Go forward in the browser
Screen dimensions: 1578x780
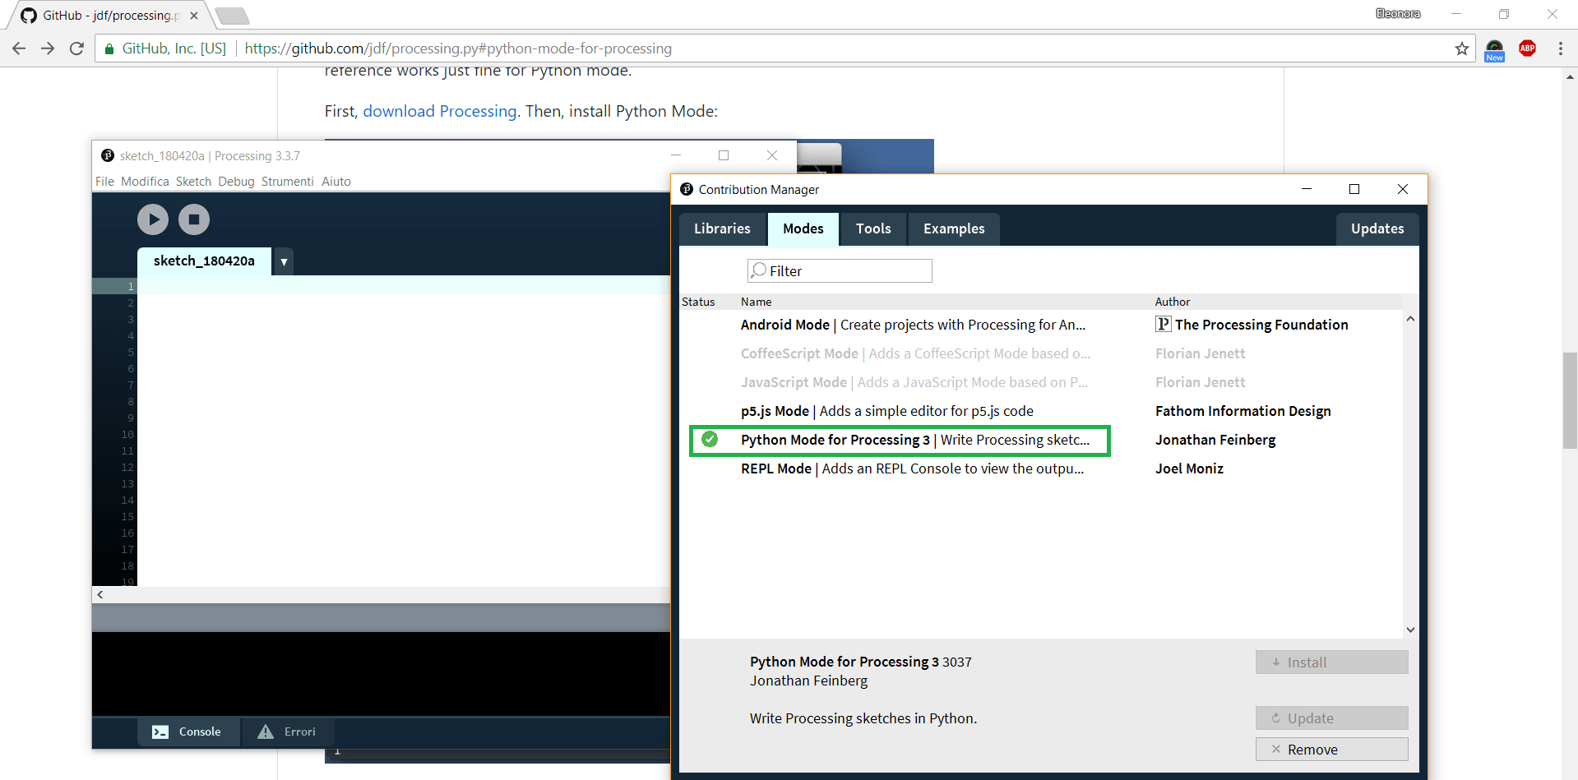pos(48,48)
